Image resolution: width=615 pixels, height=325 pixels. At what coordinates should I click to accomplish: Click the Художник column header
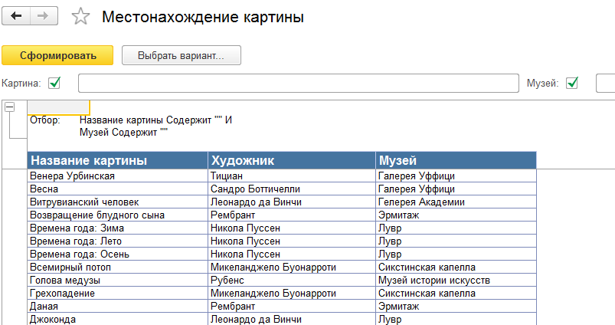coord(292,160)
